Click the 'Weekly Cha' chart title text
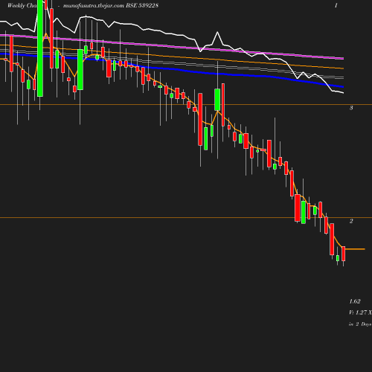This screenshot has width=372, height=372. coord(22,5)
